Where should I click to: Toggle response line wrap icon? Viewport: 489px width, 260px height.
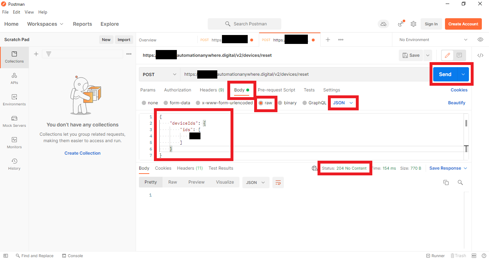278,182
